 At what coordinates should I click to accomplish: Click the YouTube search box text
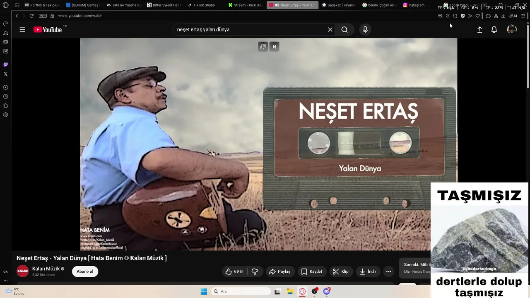[x=203, y=29]
